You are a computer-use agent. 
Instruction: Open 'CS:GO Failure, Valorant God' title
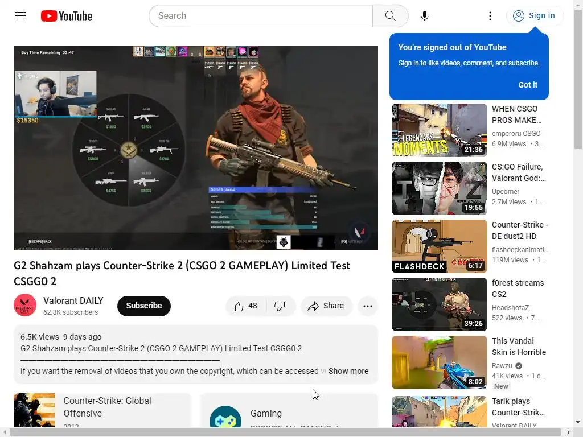tap(519, 172)
